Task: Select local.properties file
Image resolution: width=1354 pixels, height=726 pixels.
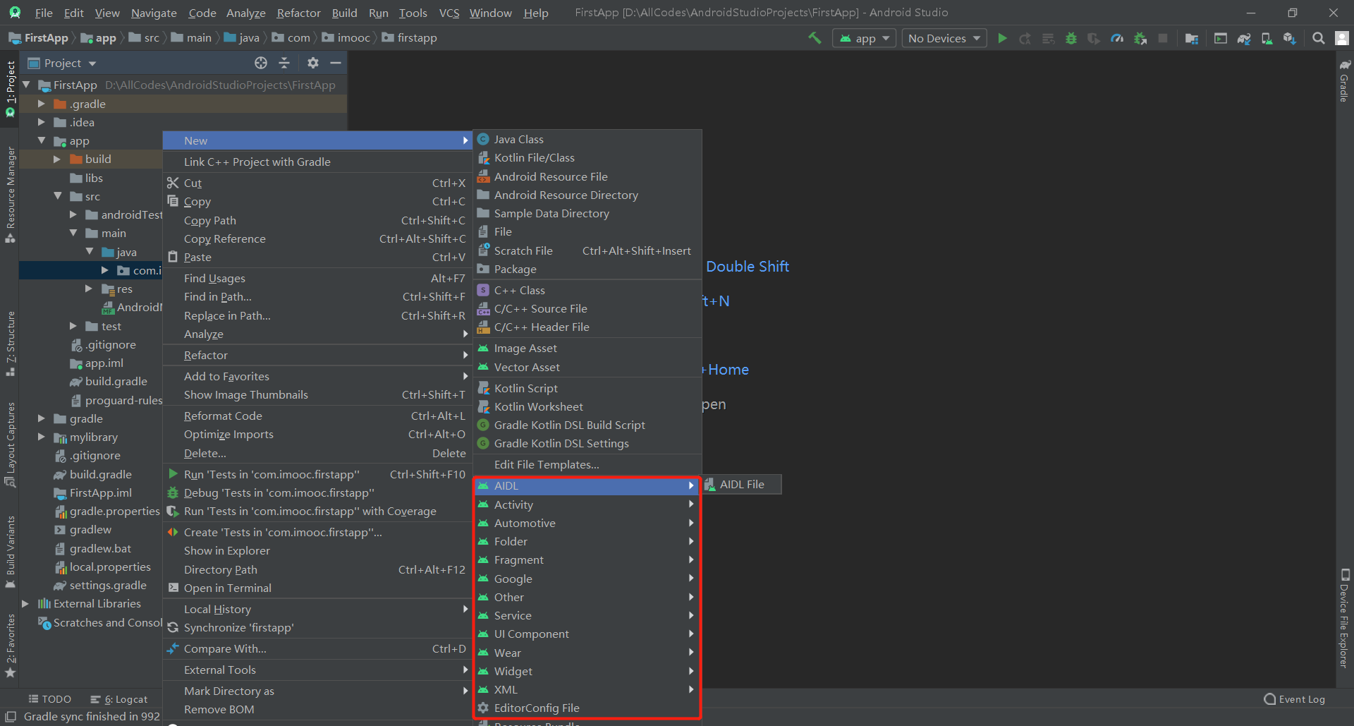Action: pos(102,567)
